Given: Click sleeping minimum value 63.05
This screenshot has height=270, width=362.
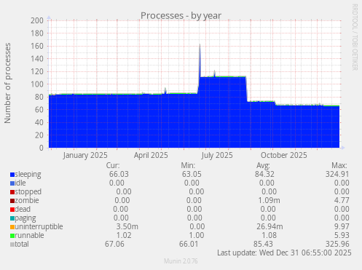Looking at the screenshot, I should pyautogui.click(x=192, y=174).
